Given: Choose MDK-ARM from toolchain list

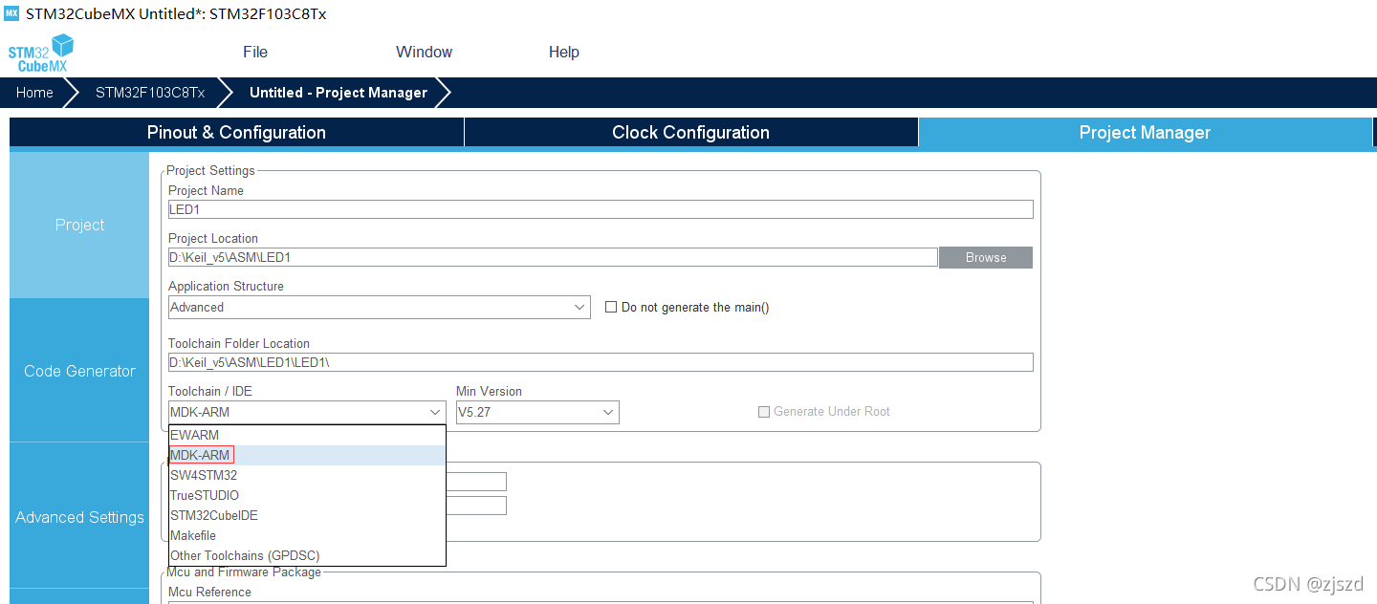Looking at the screenshot, I should click(307, 455).
